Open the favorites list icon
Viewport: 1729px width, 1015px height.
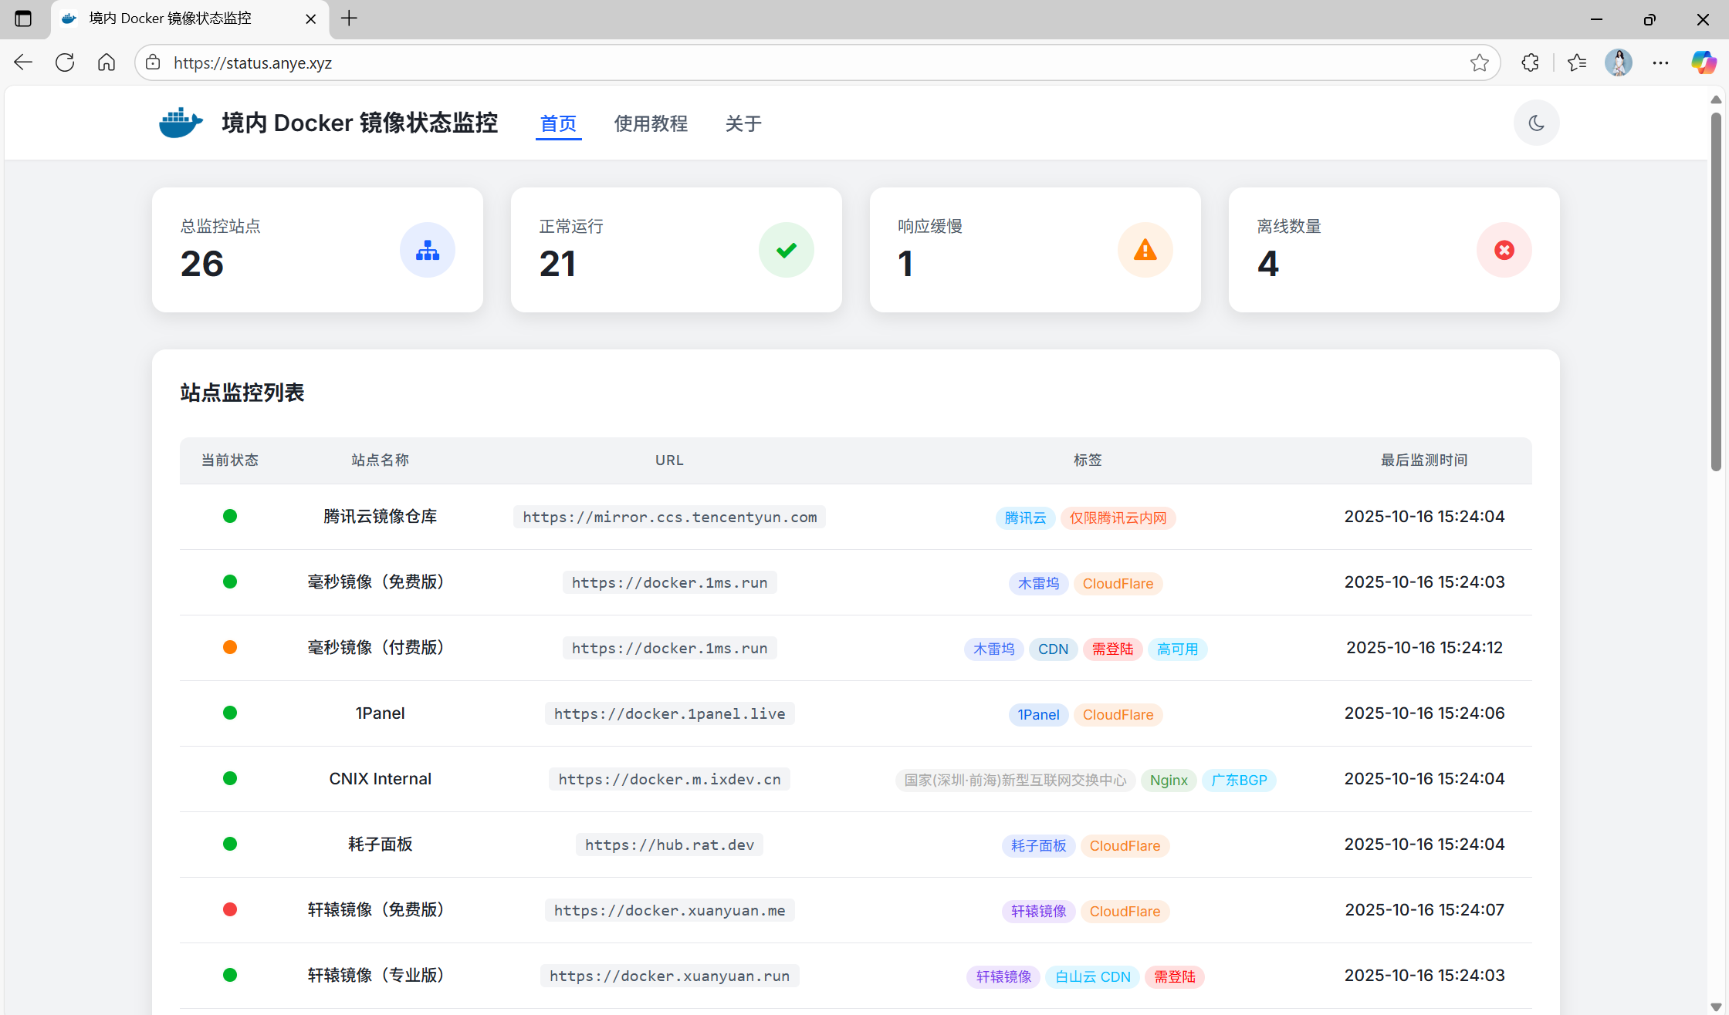1577,62
